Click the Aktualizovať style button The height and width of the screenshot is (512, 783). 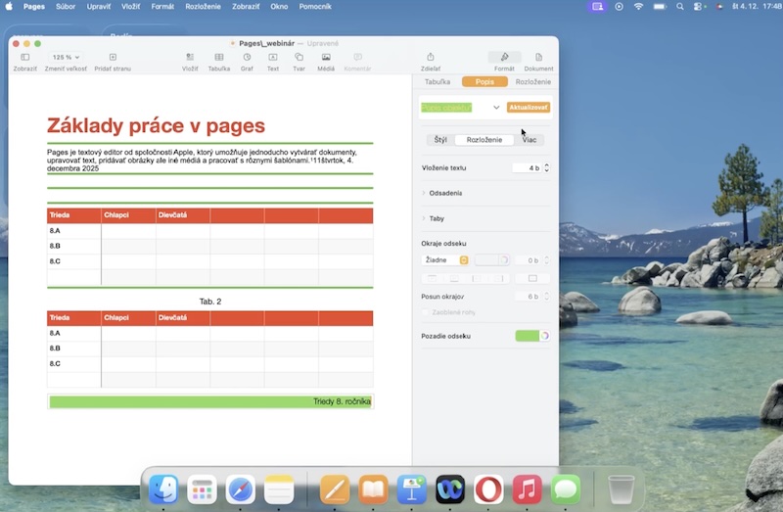click(529, 108)
